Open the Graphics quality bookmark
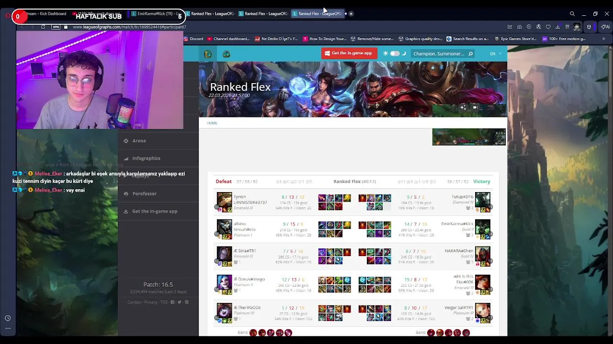This screenshot has height=344, width=613. [x=420, y=39]
